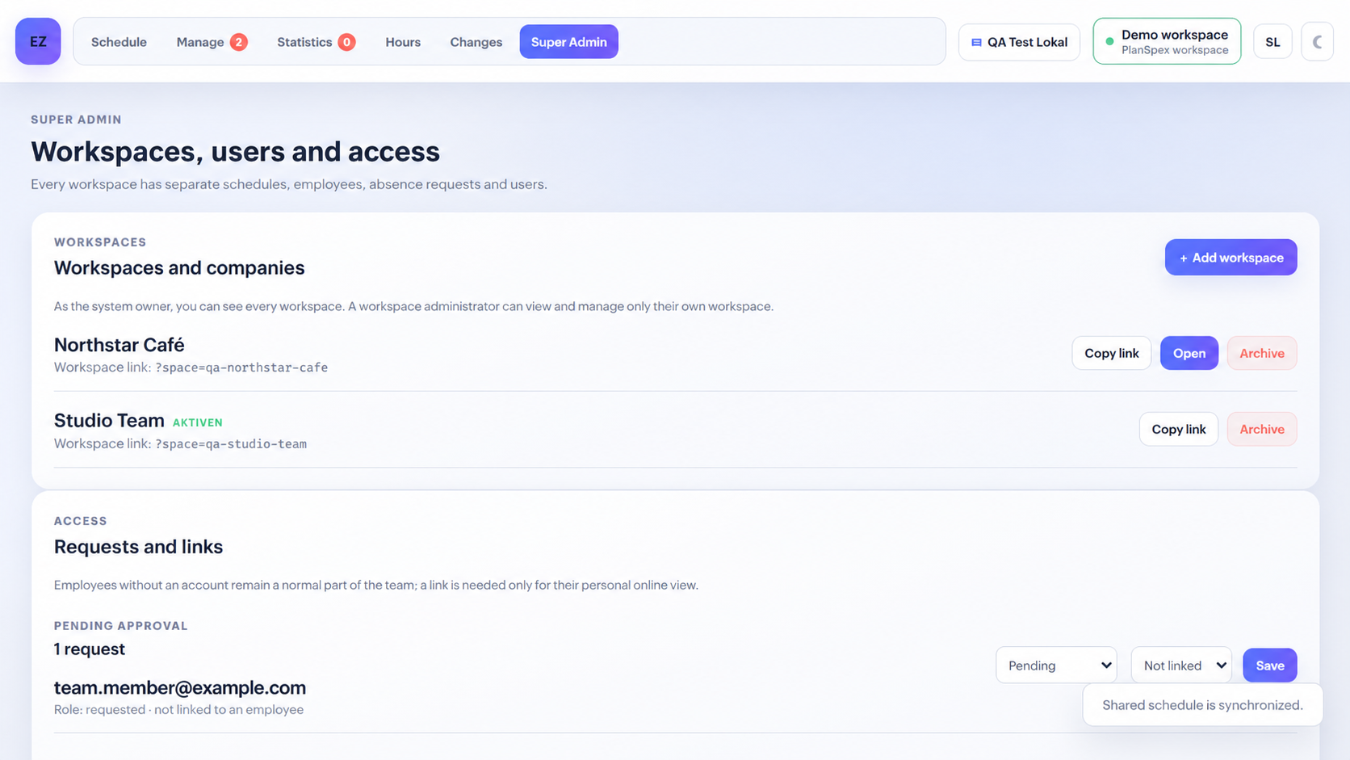Click the EZ app logo

[x=38, y=41]
